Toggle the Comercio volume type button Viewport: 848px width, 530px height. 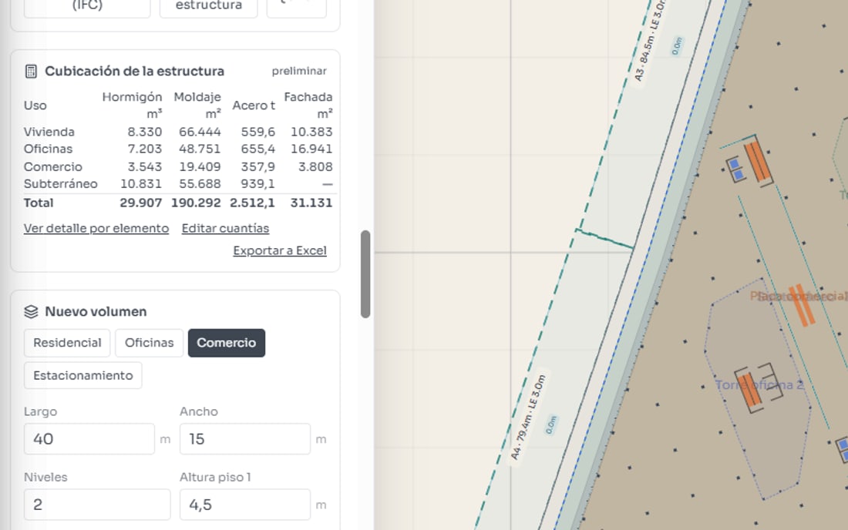(227, 343)
